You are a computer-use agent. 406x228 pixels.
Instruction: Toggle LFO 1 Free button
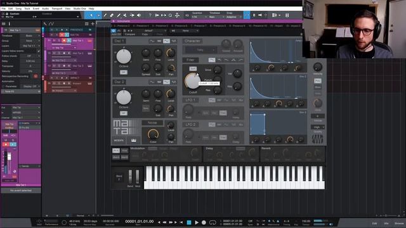tap(223, 113)
